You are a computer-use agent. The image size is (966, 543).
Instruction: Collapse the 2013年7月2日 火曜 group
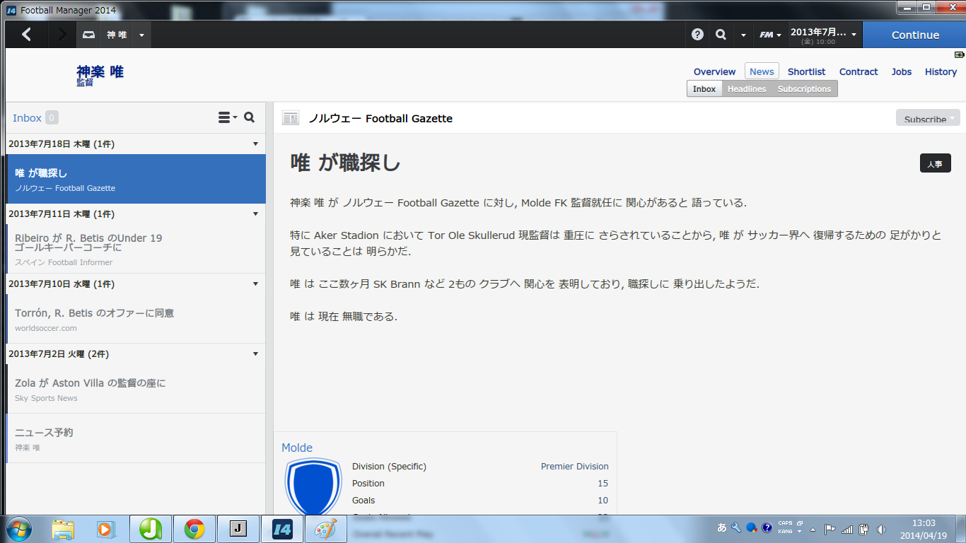pos(255,354)
